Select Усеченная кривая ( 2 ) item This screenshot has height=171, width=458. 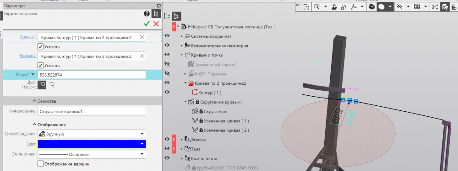pyautogui.click(x=226, y=130)
